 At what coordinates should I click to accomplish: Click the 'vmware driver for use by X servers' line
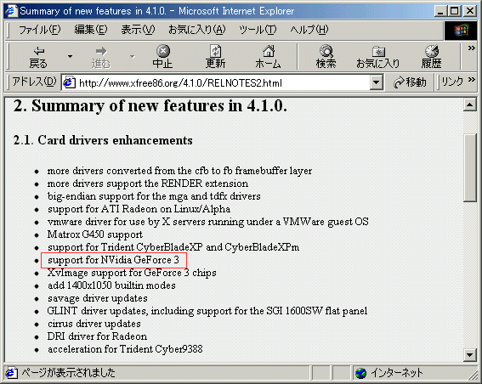click(x=207, y=222)
